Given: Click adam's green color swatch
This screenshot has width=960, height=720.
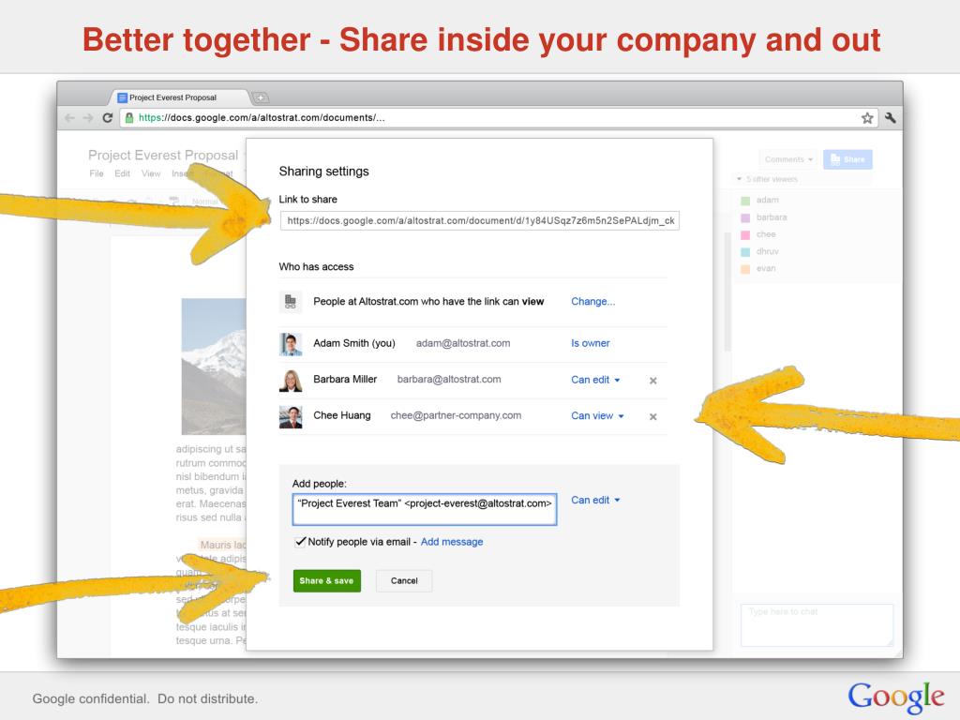Looking at the screenshot, I should (745, 201).
